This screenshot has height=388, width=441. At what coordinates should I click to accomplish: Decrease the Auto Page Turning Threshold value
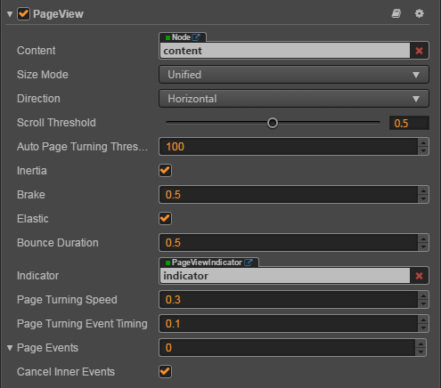coord(423,150)
